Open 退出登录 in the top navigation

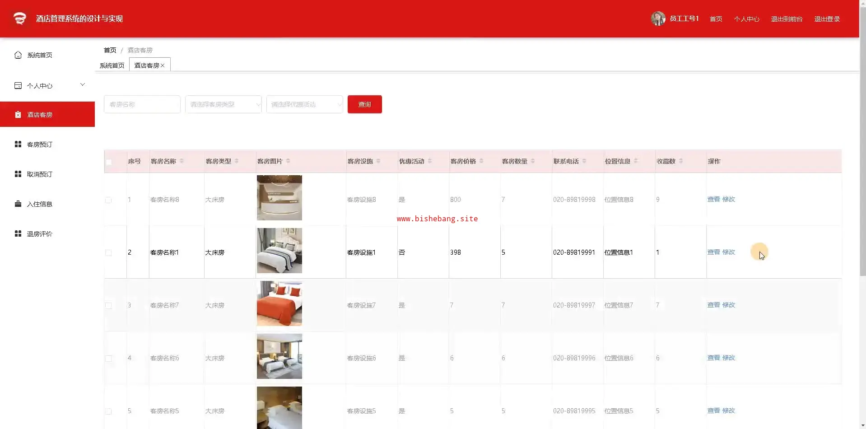827,19
